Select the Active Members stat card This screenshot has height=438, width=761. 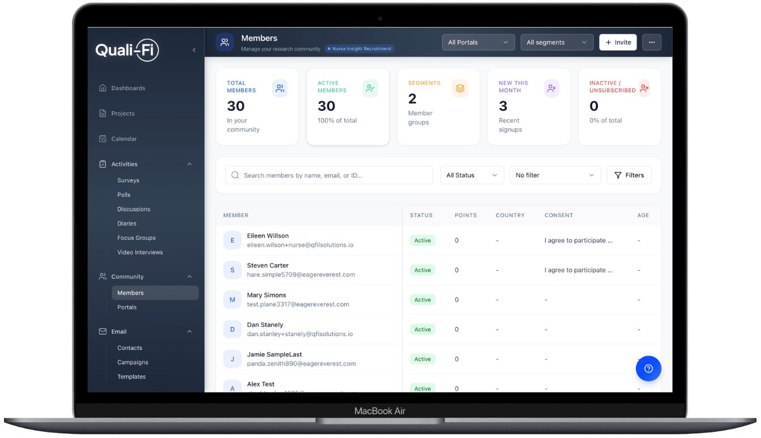click(348, 107)
